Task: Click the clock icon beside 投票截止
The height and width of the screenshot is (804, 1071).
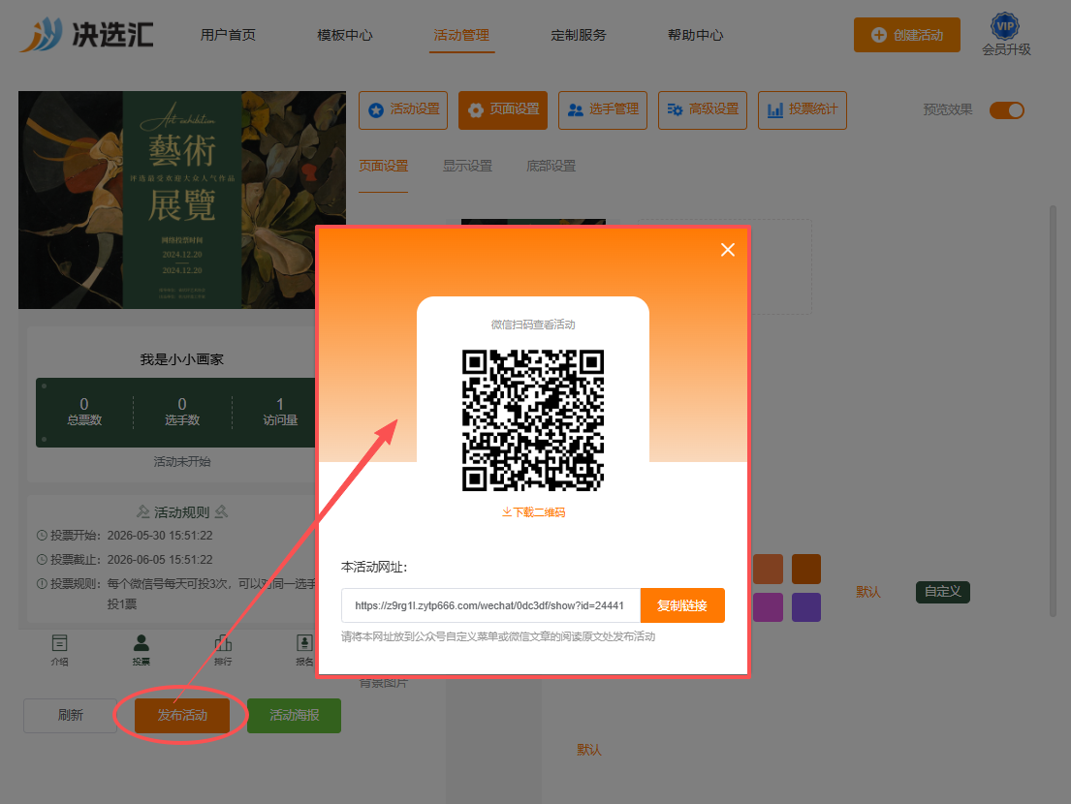Action: tap(42, 560)
